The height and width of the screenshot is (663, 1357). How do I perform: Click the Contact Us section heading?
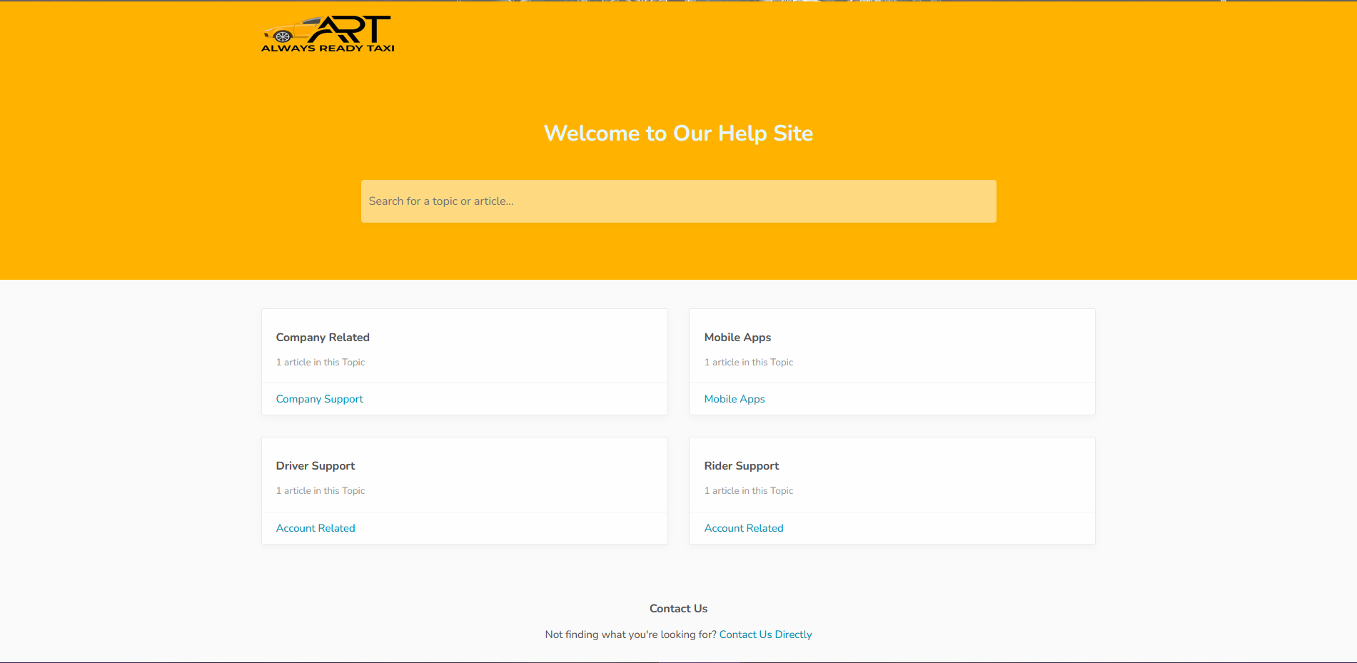(678, 608)
